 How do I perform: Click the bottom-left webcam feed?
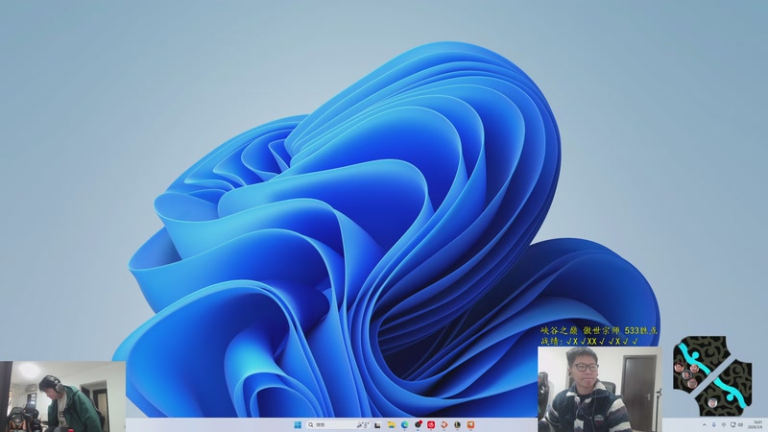coord(62,396)
